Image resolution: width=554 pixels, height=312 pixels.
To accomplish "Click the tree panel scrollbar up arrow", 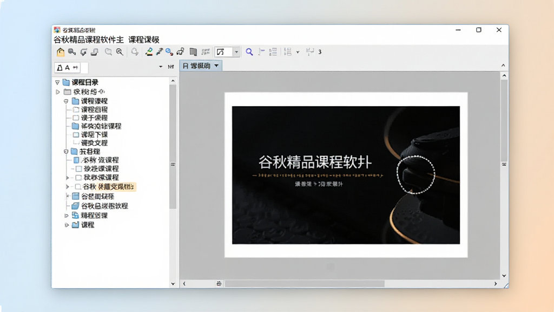I will tap(173, 81).
